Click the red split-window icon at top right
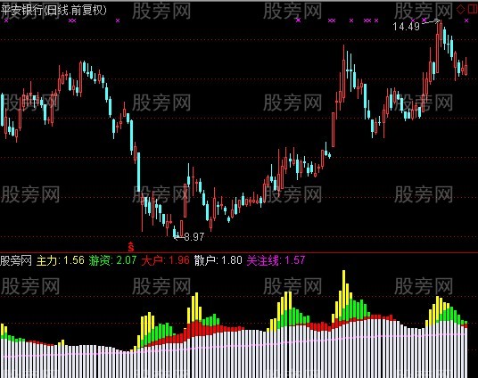This screenshot has width=478, height=378. coord(472,10)
